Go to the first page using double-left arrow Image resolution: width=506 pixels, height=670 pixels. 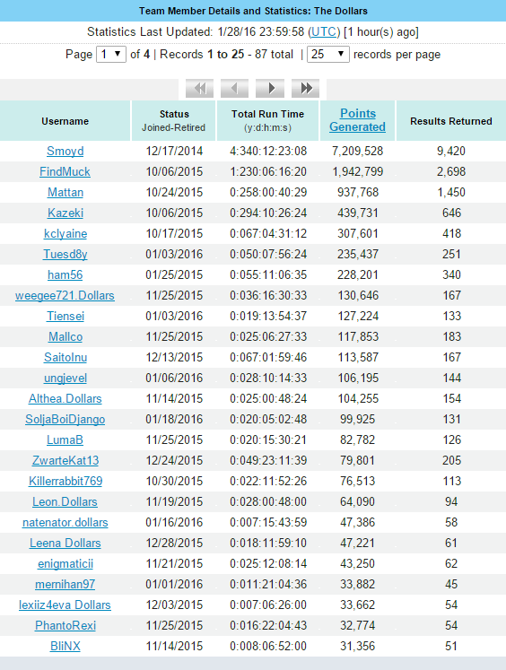(199, 89)
